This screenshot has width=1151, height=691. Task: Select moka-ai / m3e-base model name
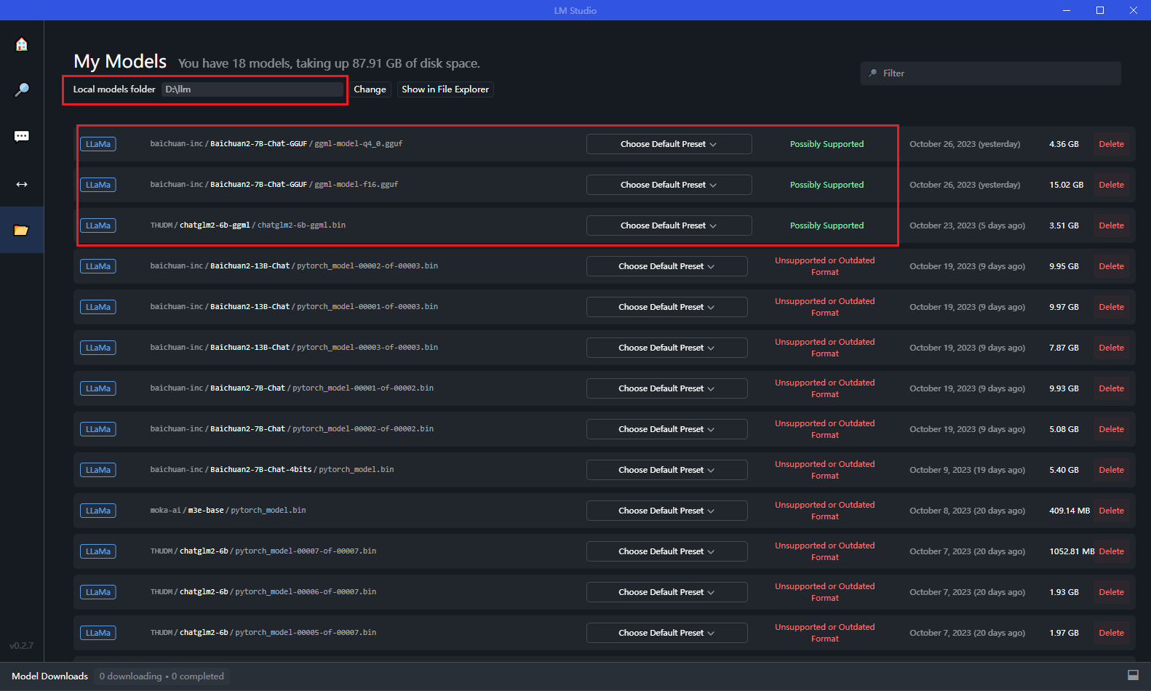tap(187, 511)
